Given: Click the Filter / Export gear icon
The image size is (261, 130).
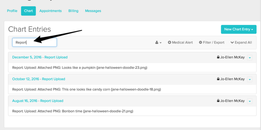Looking at the screenshot, I should coord(201,42).
